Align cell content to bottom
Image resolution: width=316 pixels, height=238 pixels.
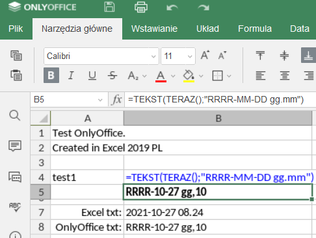[x=308, y=55]
